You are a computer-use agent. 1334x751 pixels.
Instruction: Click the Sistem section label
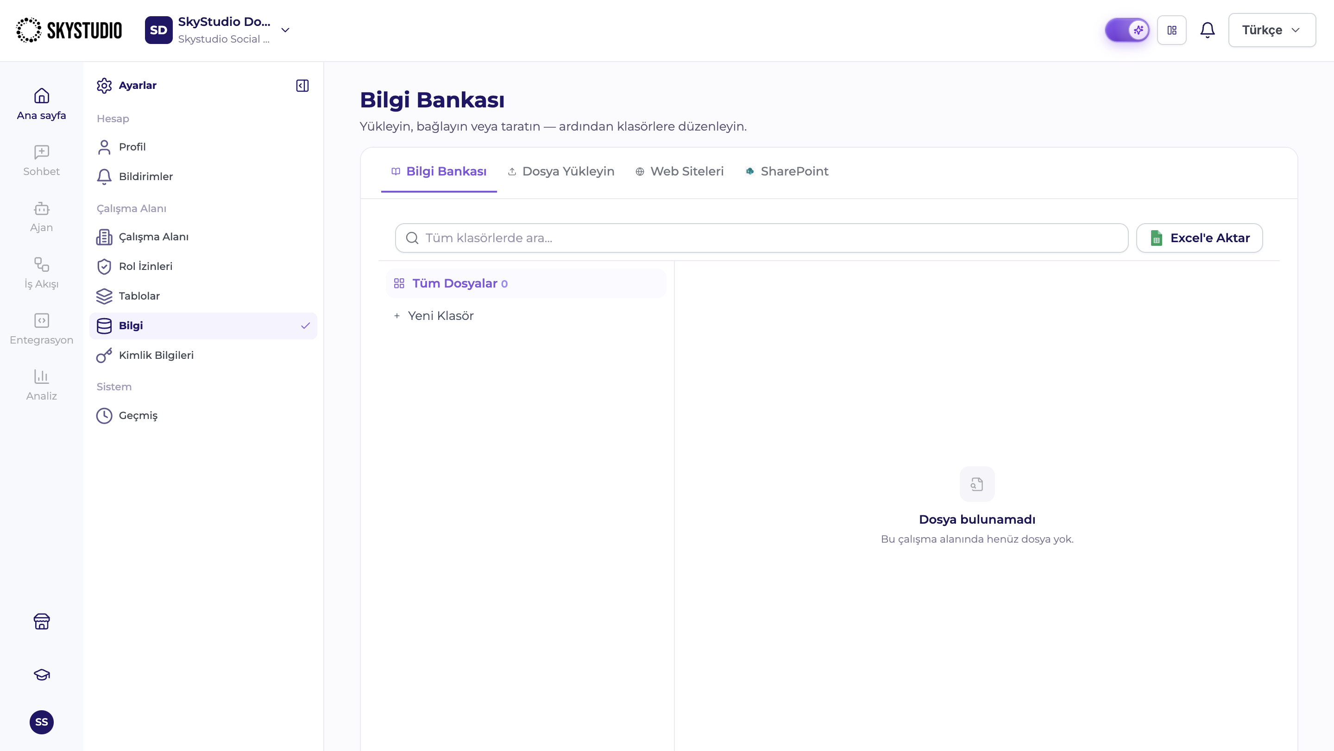(114, 387)
